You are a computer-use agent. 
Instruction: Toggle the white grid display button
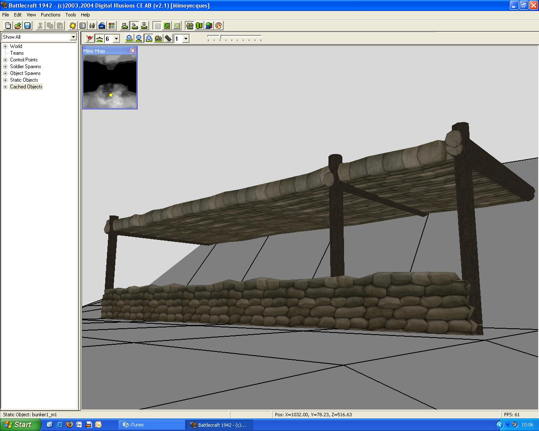157,26
